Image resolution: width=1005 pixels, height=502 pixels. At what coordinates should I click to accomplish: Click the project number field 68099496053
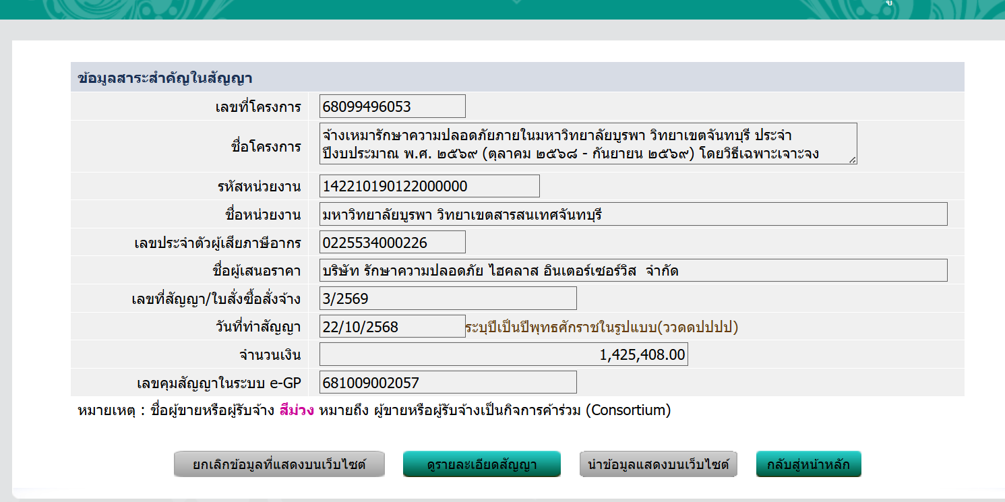[x=392, y=106]
